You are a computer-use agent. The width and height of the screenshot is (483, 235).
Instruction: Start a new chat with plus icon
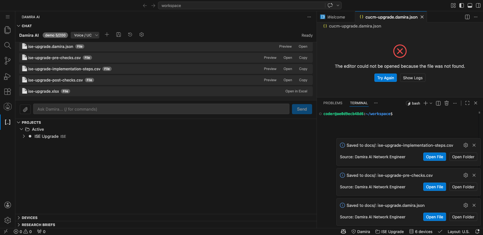click(107, 35)
